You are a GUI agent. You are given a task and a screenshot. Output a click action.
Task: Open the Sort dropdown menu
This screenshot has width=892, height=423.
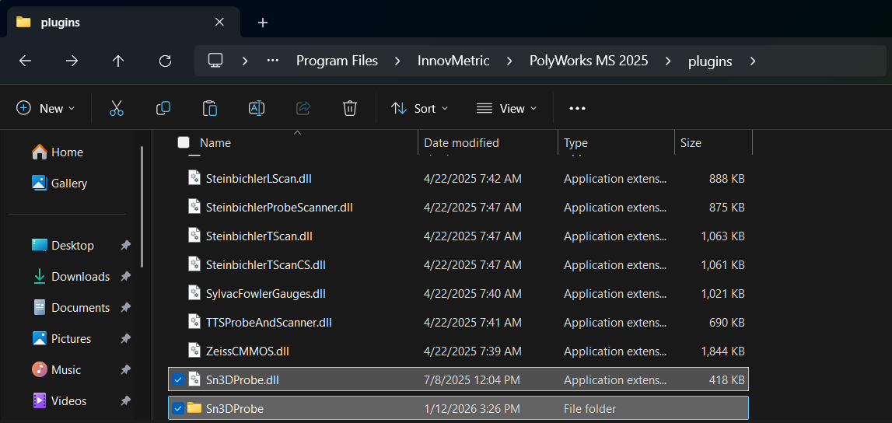[420, 108]
